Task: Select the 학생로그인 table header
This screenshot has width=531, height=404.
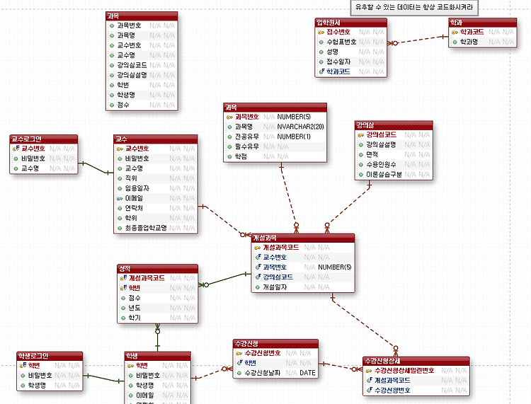Action: coord(50,356)
